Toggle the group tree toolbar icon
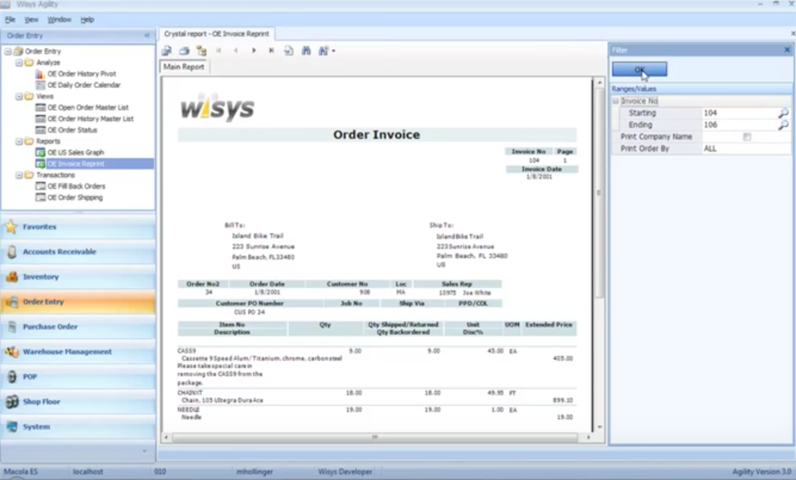796x480 pixels. pos(202,51)
